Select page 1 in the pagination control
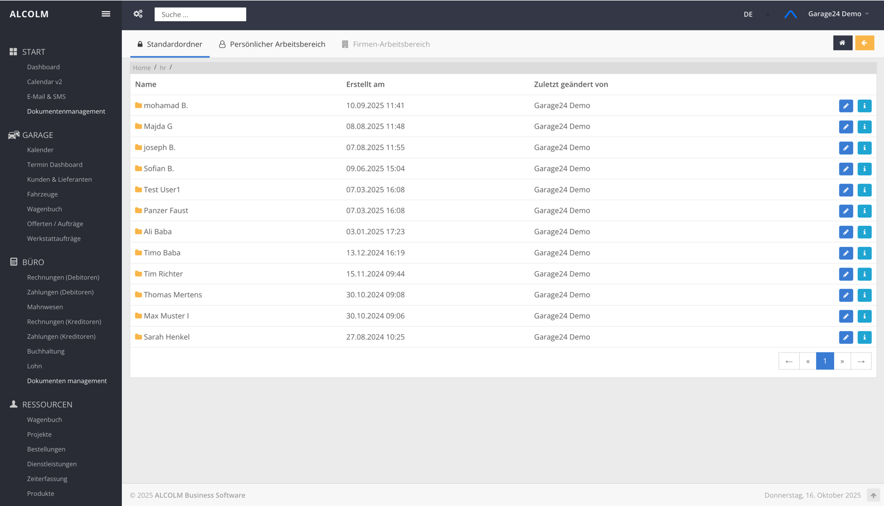 pos(824,361)
